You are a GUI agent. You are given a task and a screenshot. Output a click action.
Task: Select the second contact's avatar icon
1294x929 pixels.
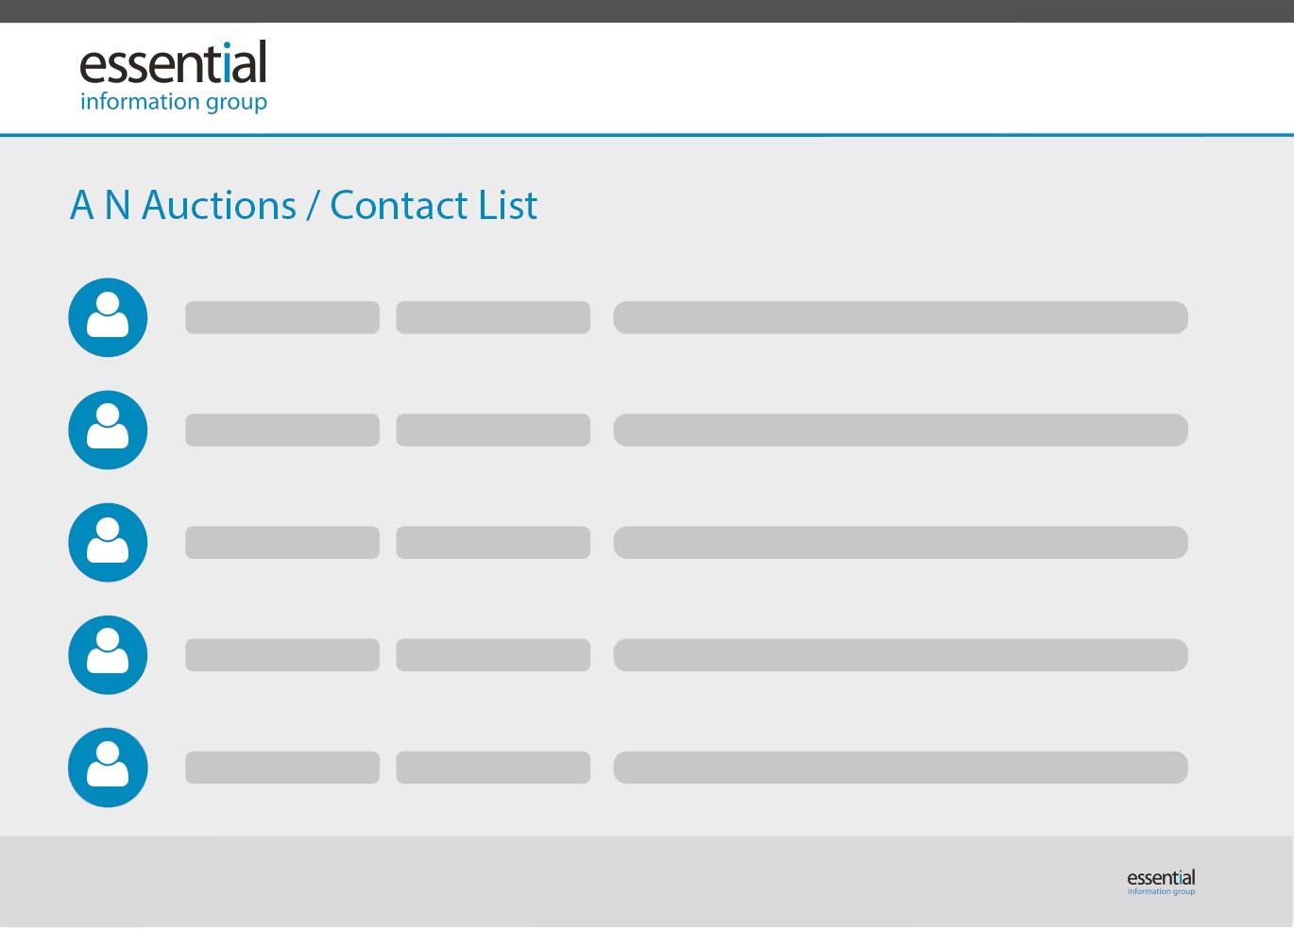click(x=108, y=430)
